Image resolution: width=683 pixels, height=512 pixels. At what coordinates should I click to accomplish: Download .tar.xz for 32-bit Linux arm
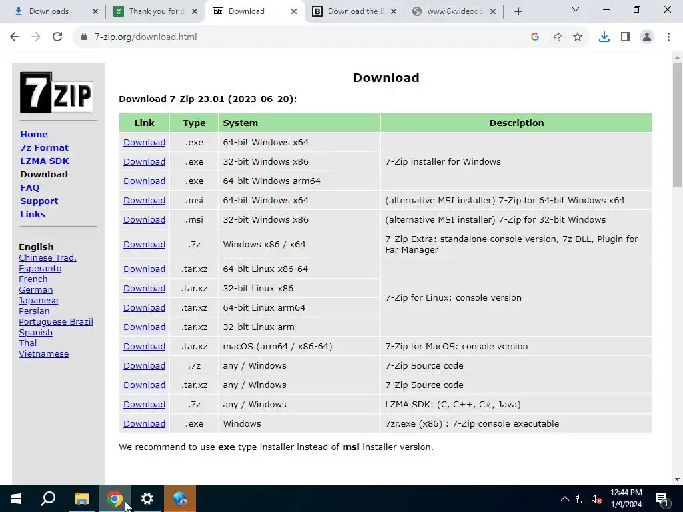point(144,327)
